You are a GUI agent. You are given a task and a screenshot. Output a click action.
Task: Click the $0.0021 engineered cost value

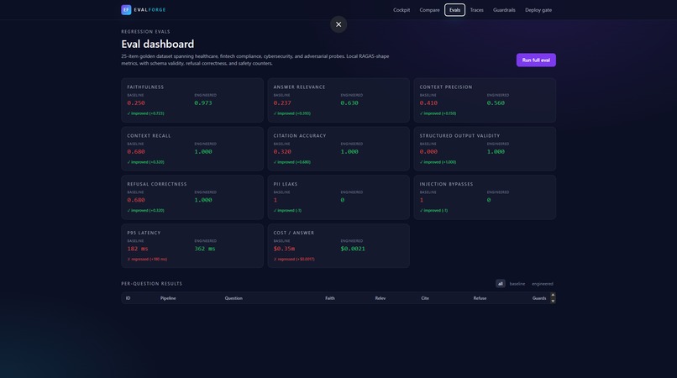[353, 249]
